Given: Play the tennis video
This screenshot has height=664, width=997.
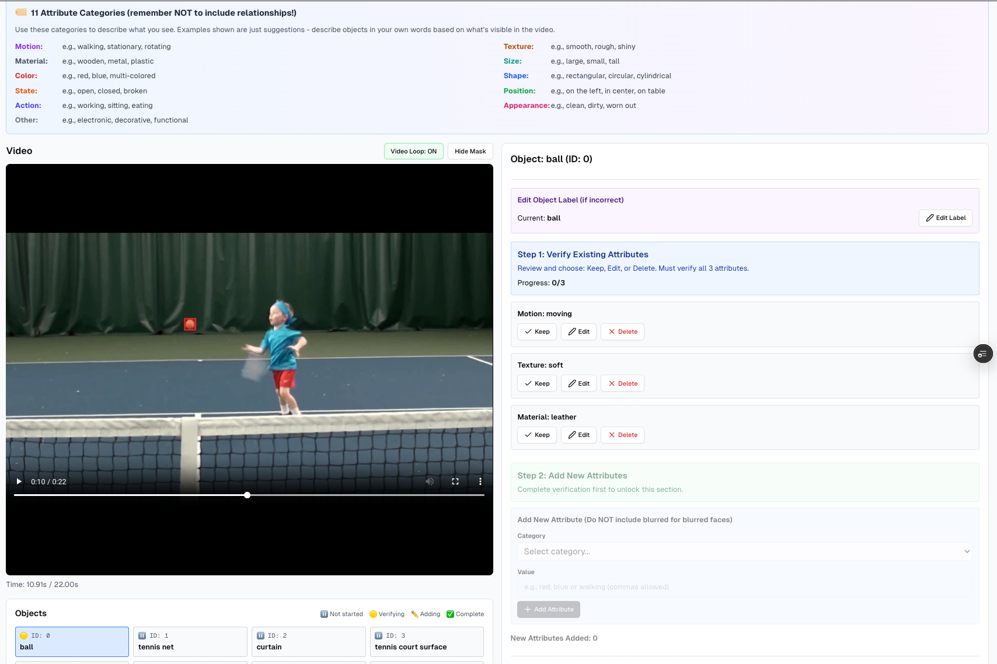Looking at the screenshot, I should click(x=19, y=481).
